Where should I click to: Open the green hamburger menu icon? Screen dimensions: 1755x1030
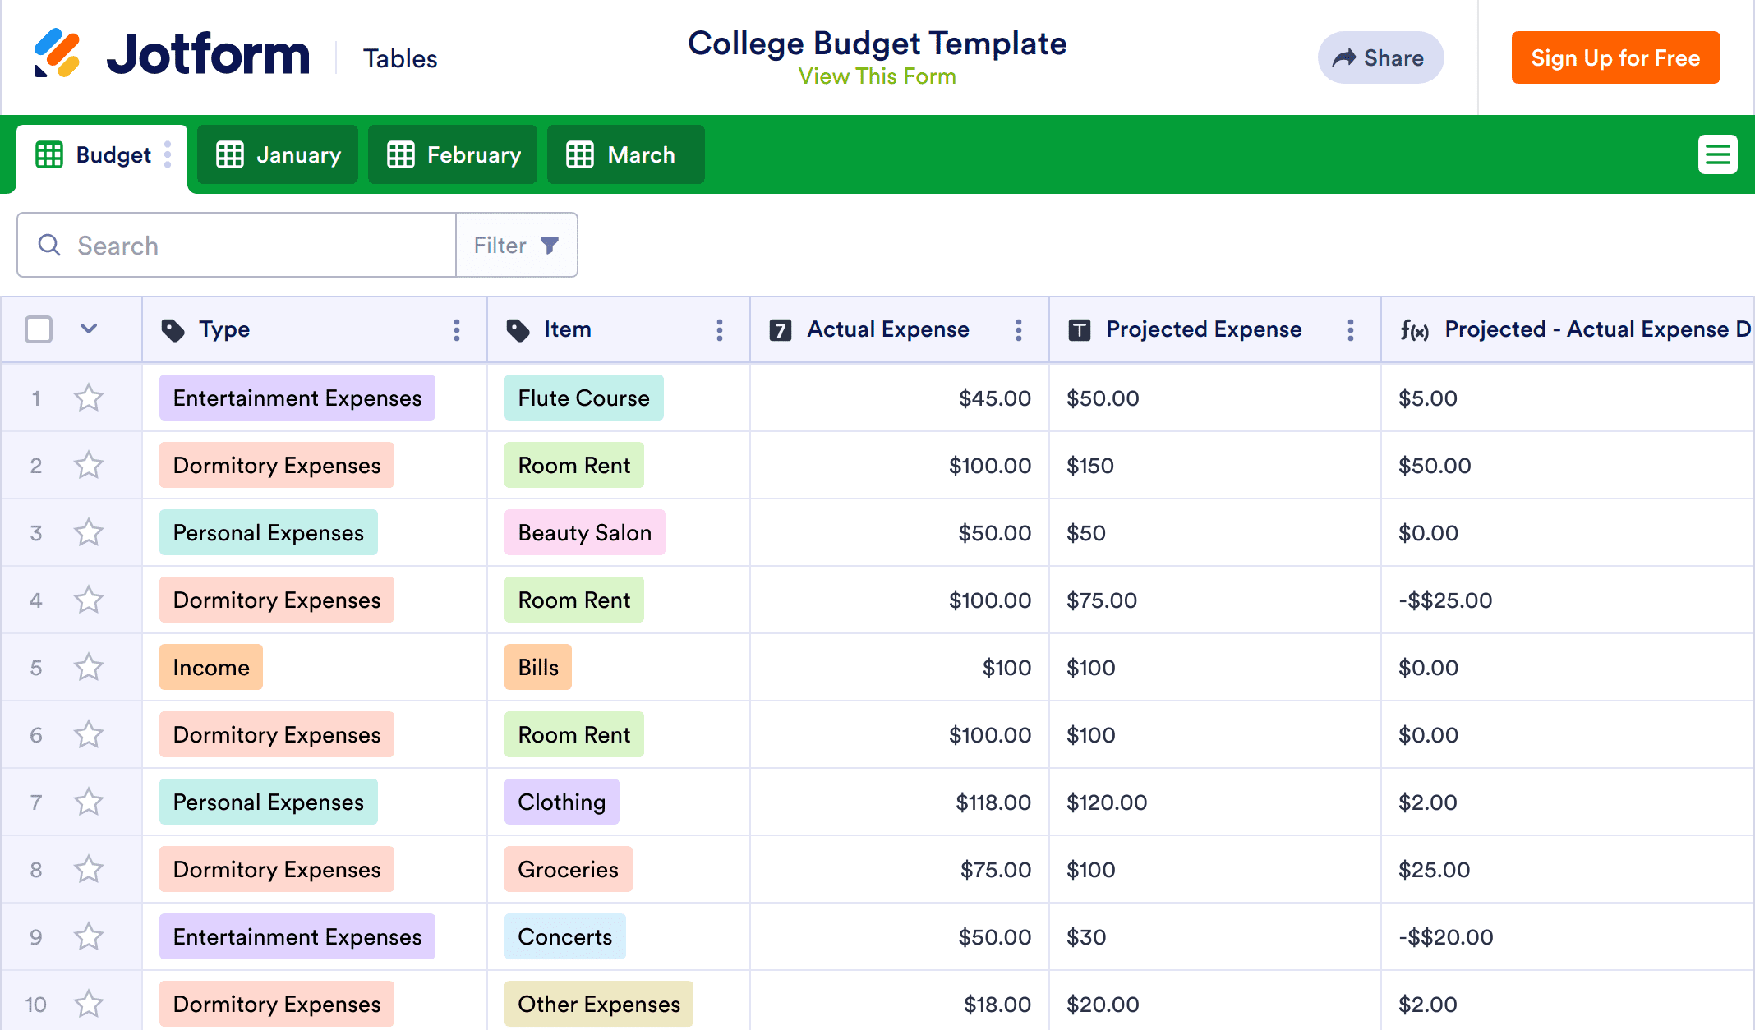pos(1717,154)
